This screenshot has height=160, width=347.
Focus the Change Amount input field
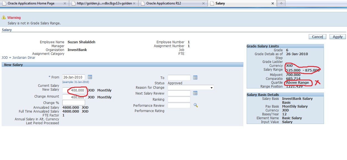(74, 97)
